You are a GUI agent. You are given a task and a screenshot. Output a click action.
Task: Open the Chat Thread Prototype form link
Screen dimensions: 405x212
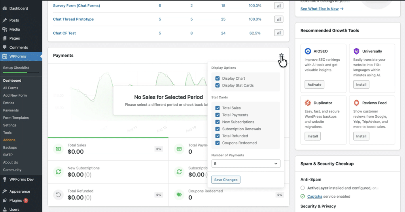coord(73,19)
